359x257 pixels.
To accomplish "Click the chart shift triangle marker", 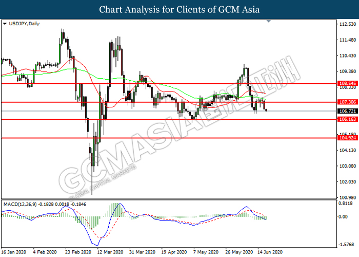I will pyautogui.click(x=269, y=21).
